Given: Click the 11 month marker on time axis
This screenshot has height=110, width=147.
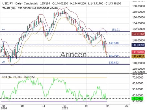Looking at the screenshot, I should click(x=44, y=106).
